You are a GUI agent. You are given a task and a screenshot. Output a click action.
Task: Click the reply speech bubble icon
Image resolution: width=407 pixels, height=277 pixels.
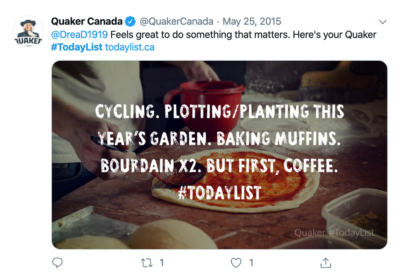click(58, 263)
